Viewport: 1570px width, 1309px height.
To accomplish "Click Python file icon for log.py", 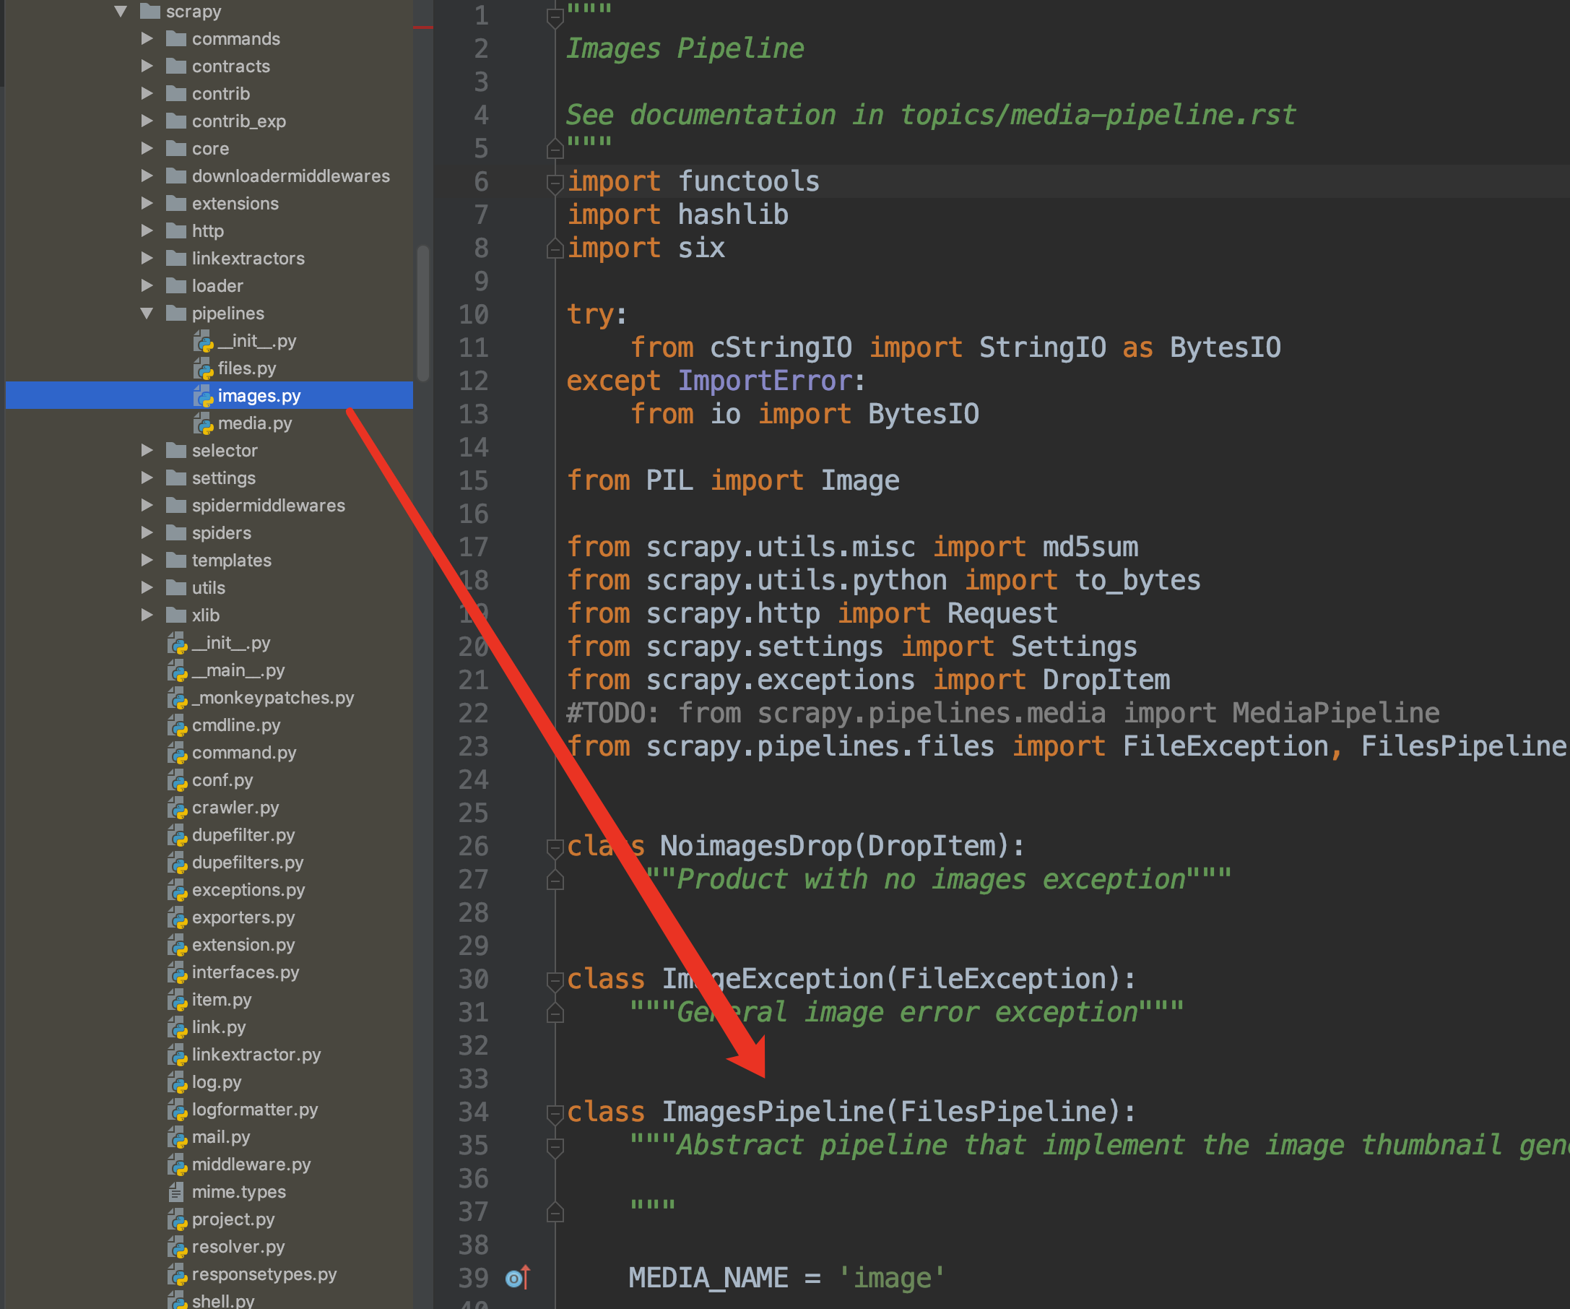I will (x=177, y=1082).
